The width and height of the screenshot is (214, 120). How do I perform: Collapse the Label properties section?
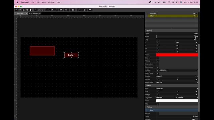(x=146, y=85)
